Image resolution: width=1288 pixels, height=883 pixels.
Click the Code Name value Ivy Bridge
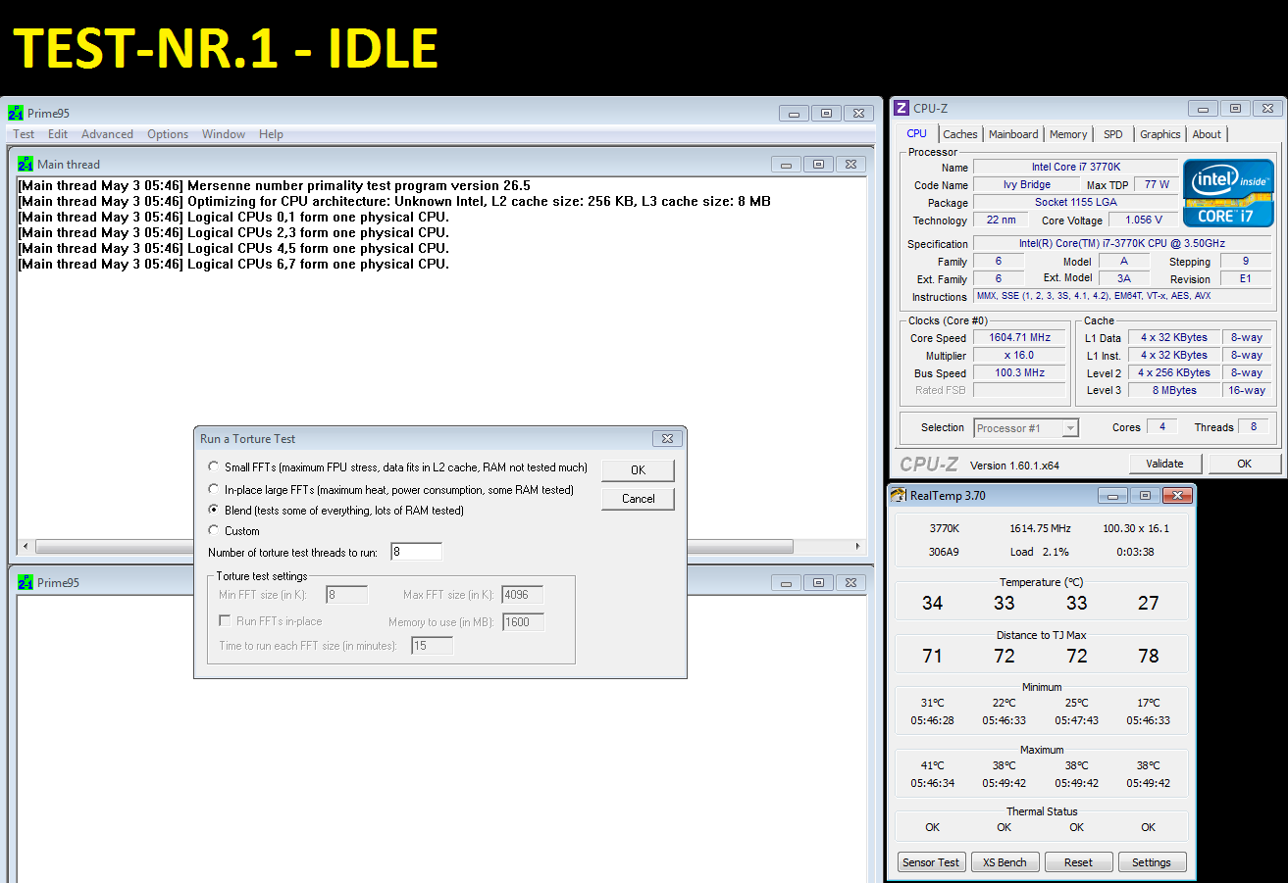click(x=1026, y=184)
